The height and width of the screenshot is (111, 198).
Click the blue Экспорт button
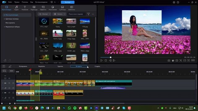[x=68, y=2]
